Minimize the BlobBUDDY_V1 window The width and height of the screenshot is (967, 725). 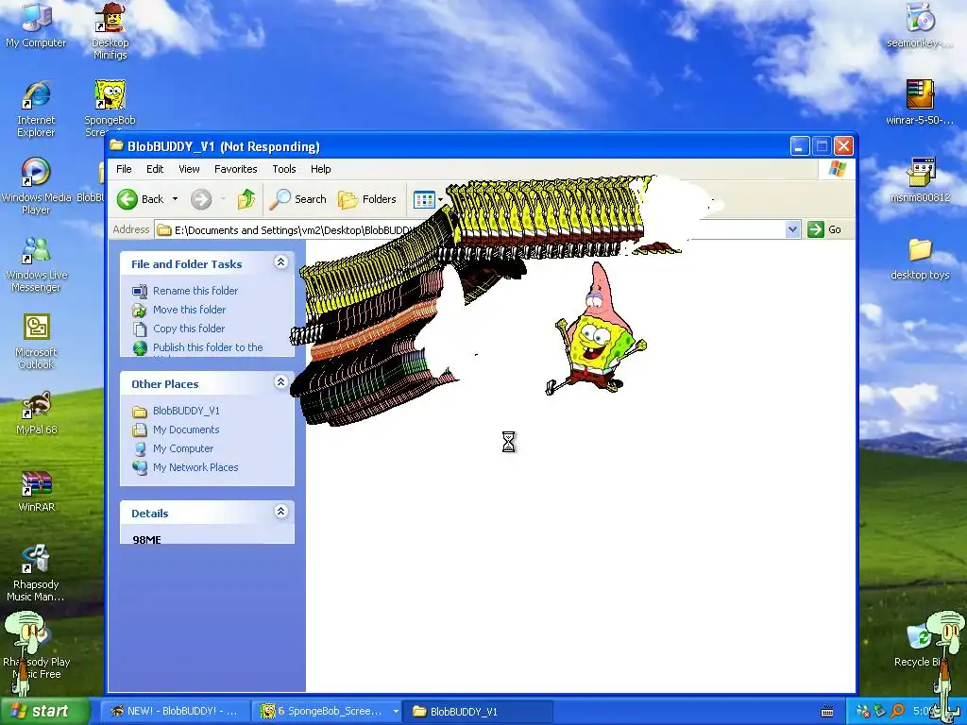tap(800, 146)
